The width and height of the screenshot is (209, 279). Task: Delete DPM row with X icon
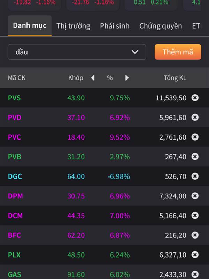(x=195, y=196)
